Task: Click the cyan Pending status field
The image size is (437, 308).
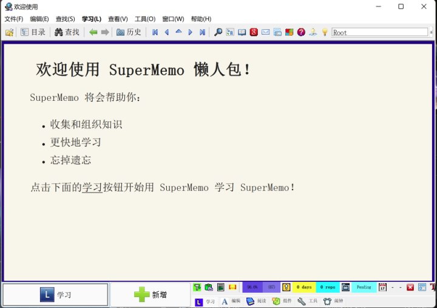Action: 364,287
